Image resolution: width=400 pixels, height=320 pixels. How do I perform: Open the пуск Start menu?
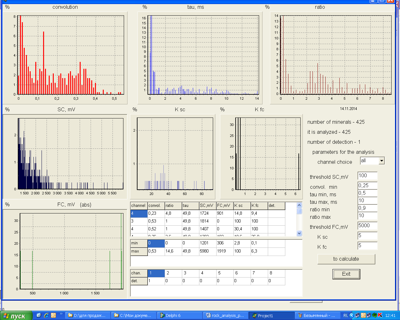16,316
